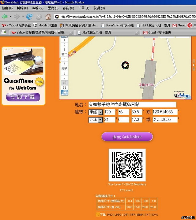Close the FIAT車迷天地 tab

point(137,33)
